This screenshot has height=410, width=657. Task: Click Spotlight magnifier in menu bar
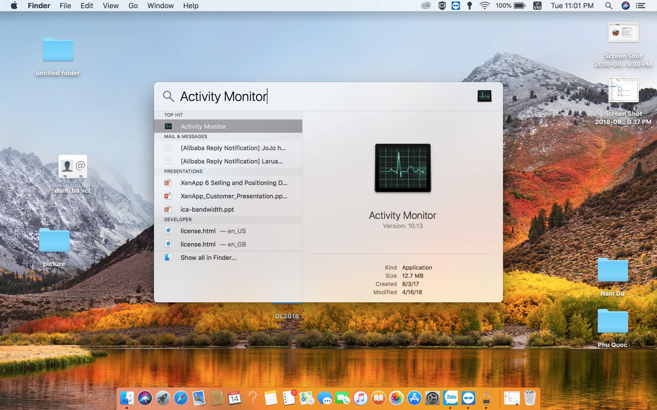609,6
